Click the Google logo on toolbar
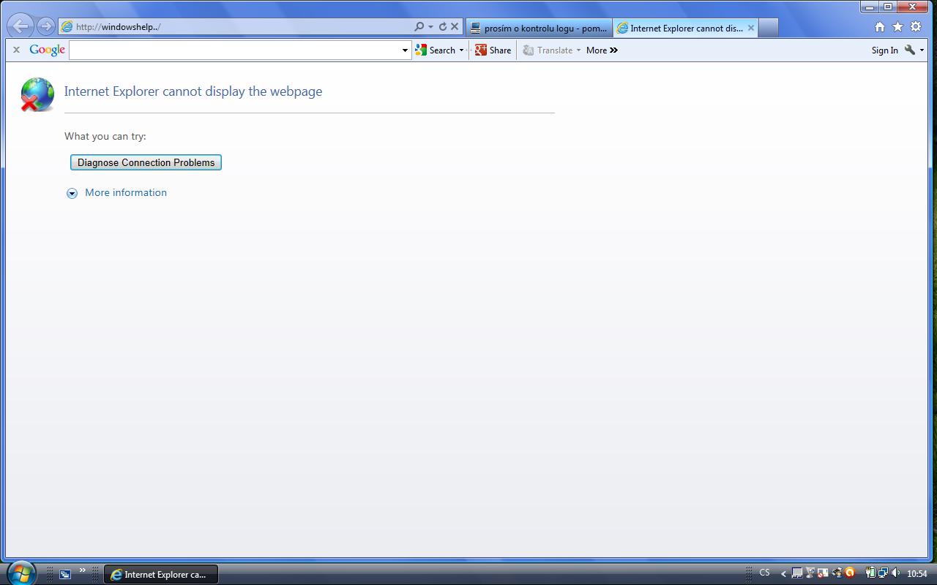The image size is (937, 585). (x=48, y=50)
